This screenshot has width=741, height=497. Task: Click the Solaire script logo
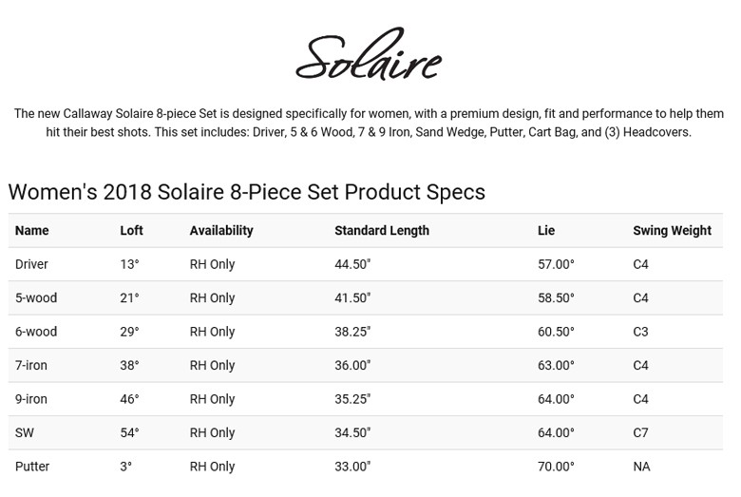(x=370, y=54)
